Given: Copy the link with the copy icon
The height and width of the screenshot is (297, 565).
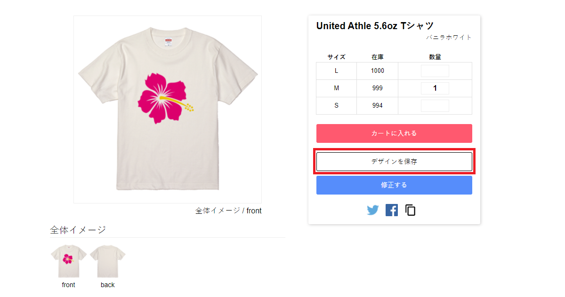Looking at the screenshot, I should [411, 210].
